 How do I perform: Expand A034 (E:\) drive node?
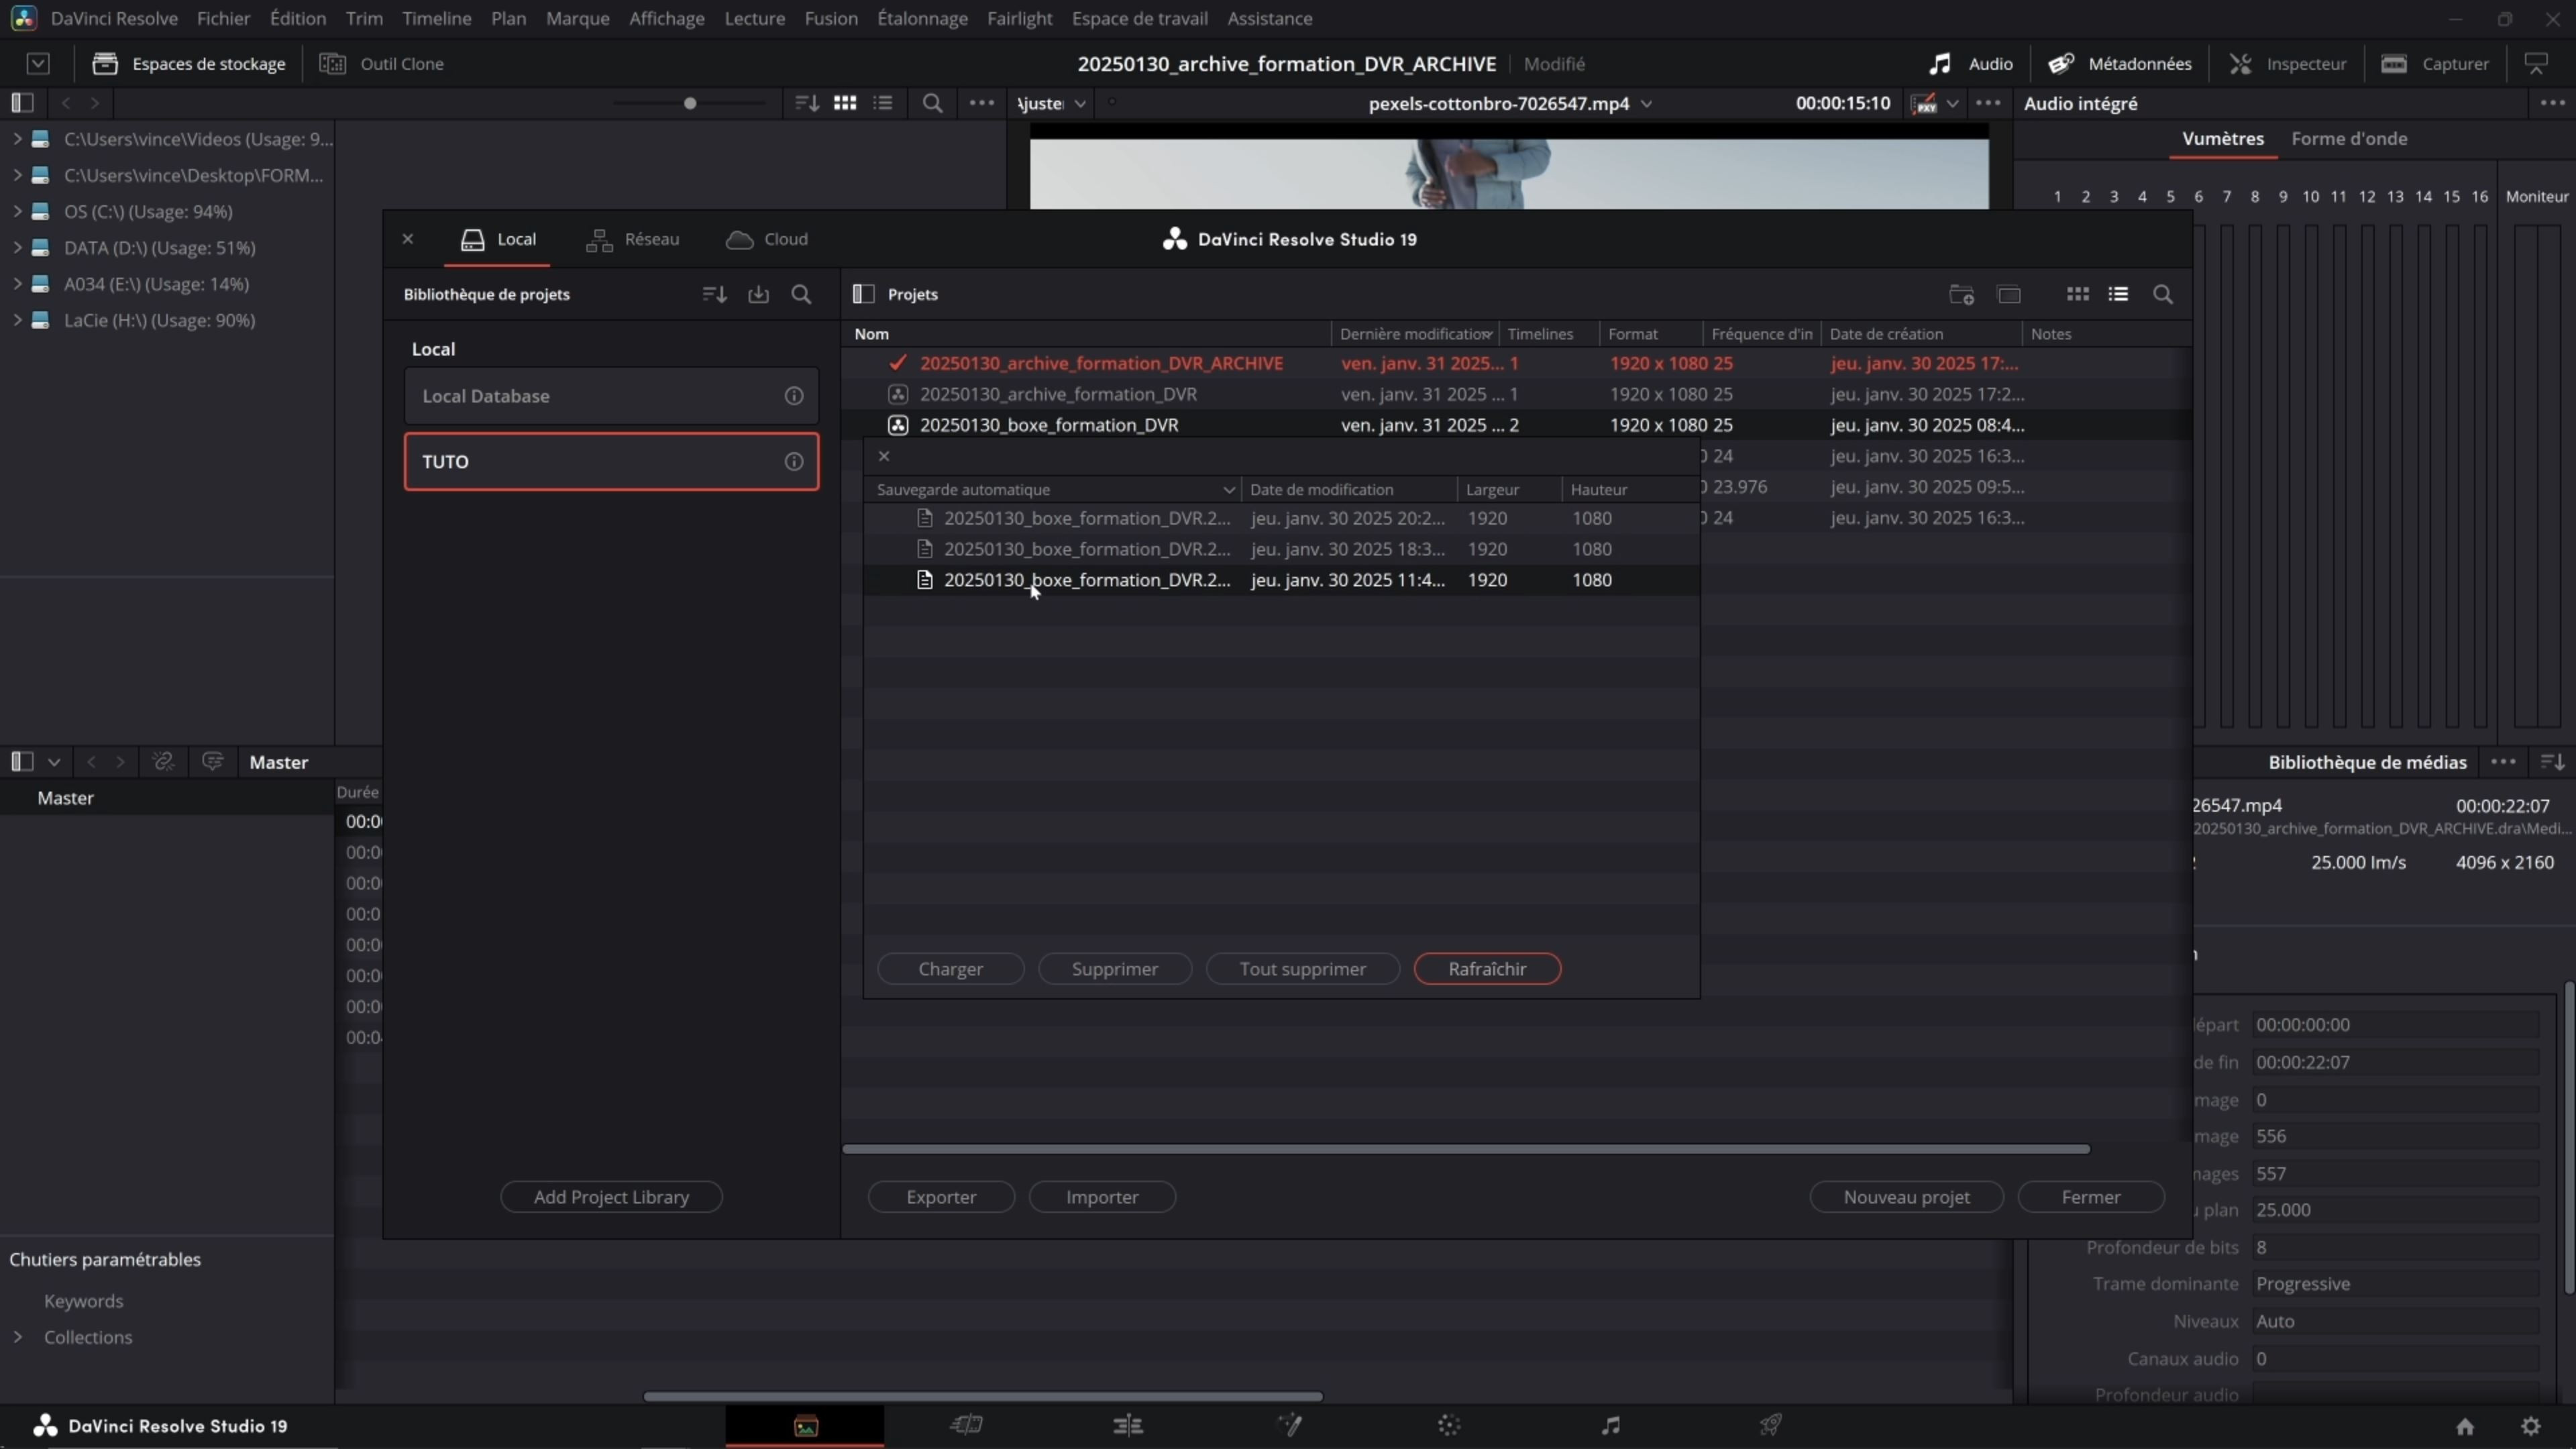tap(17, 284)
